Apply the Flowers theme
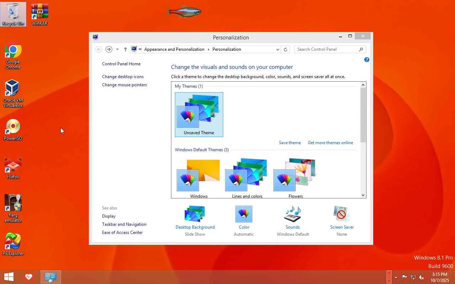This screenshot has width=455, height=284. [x=295, y=178]
